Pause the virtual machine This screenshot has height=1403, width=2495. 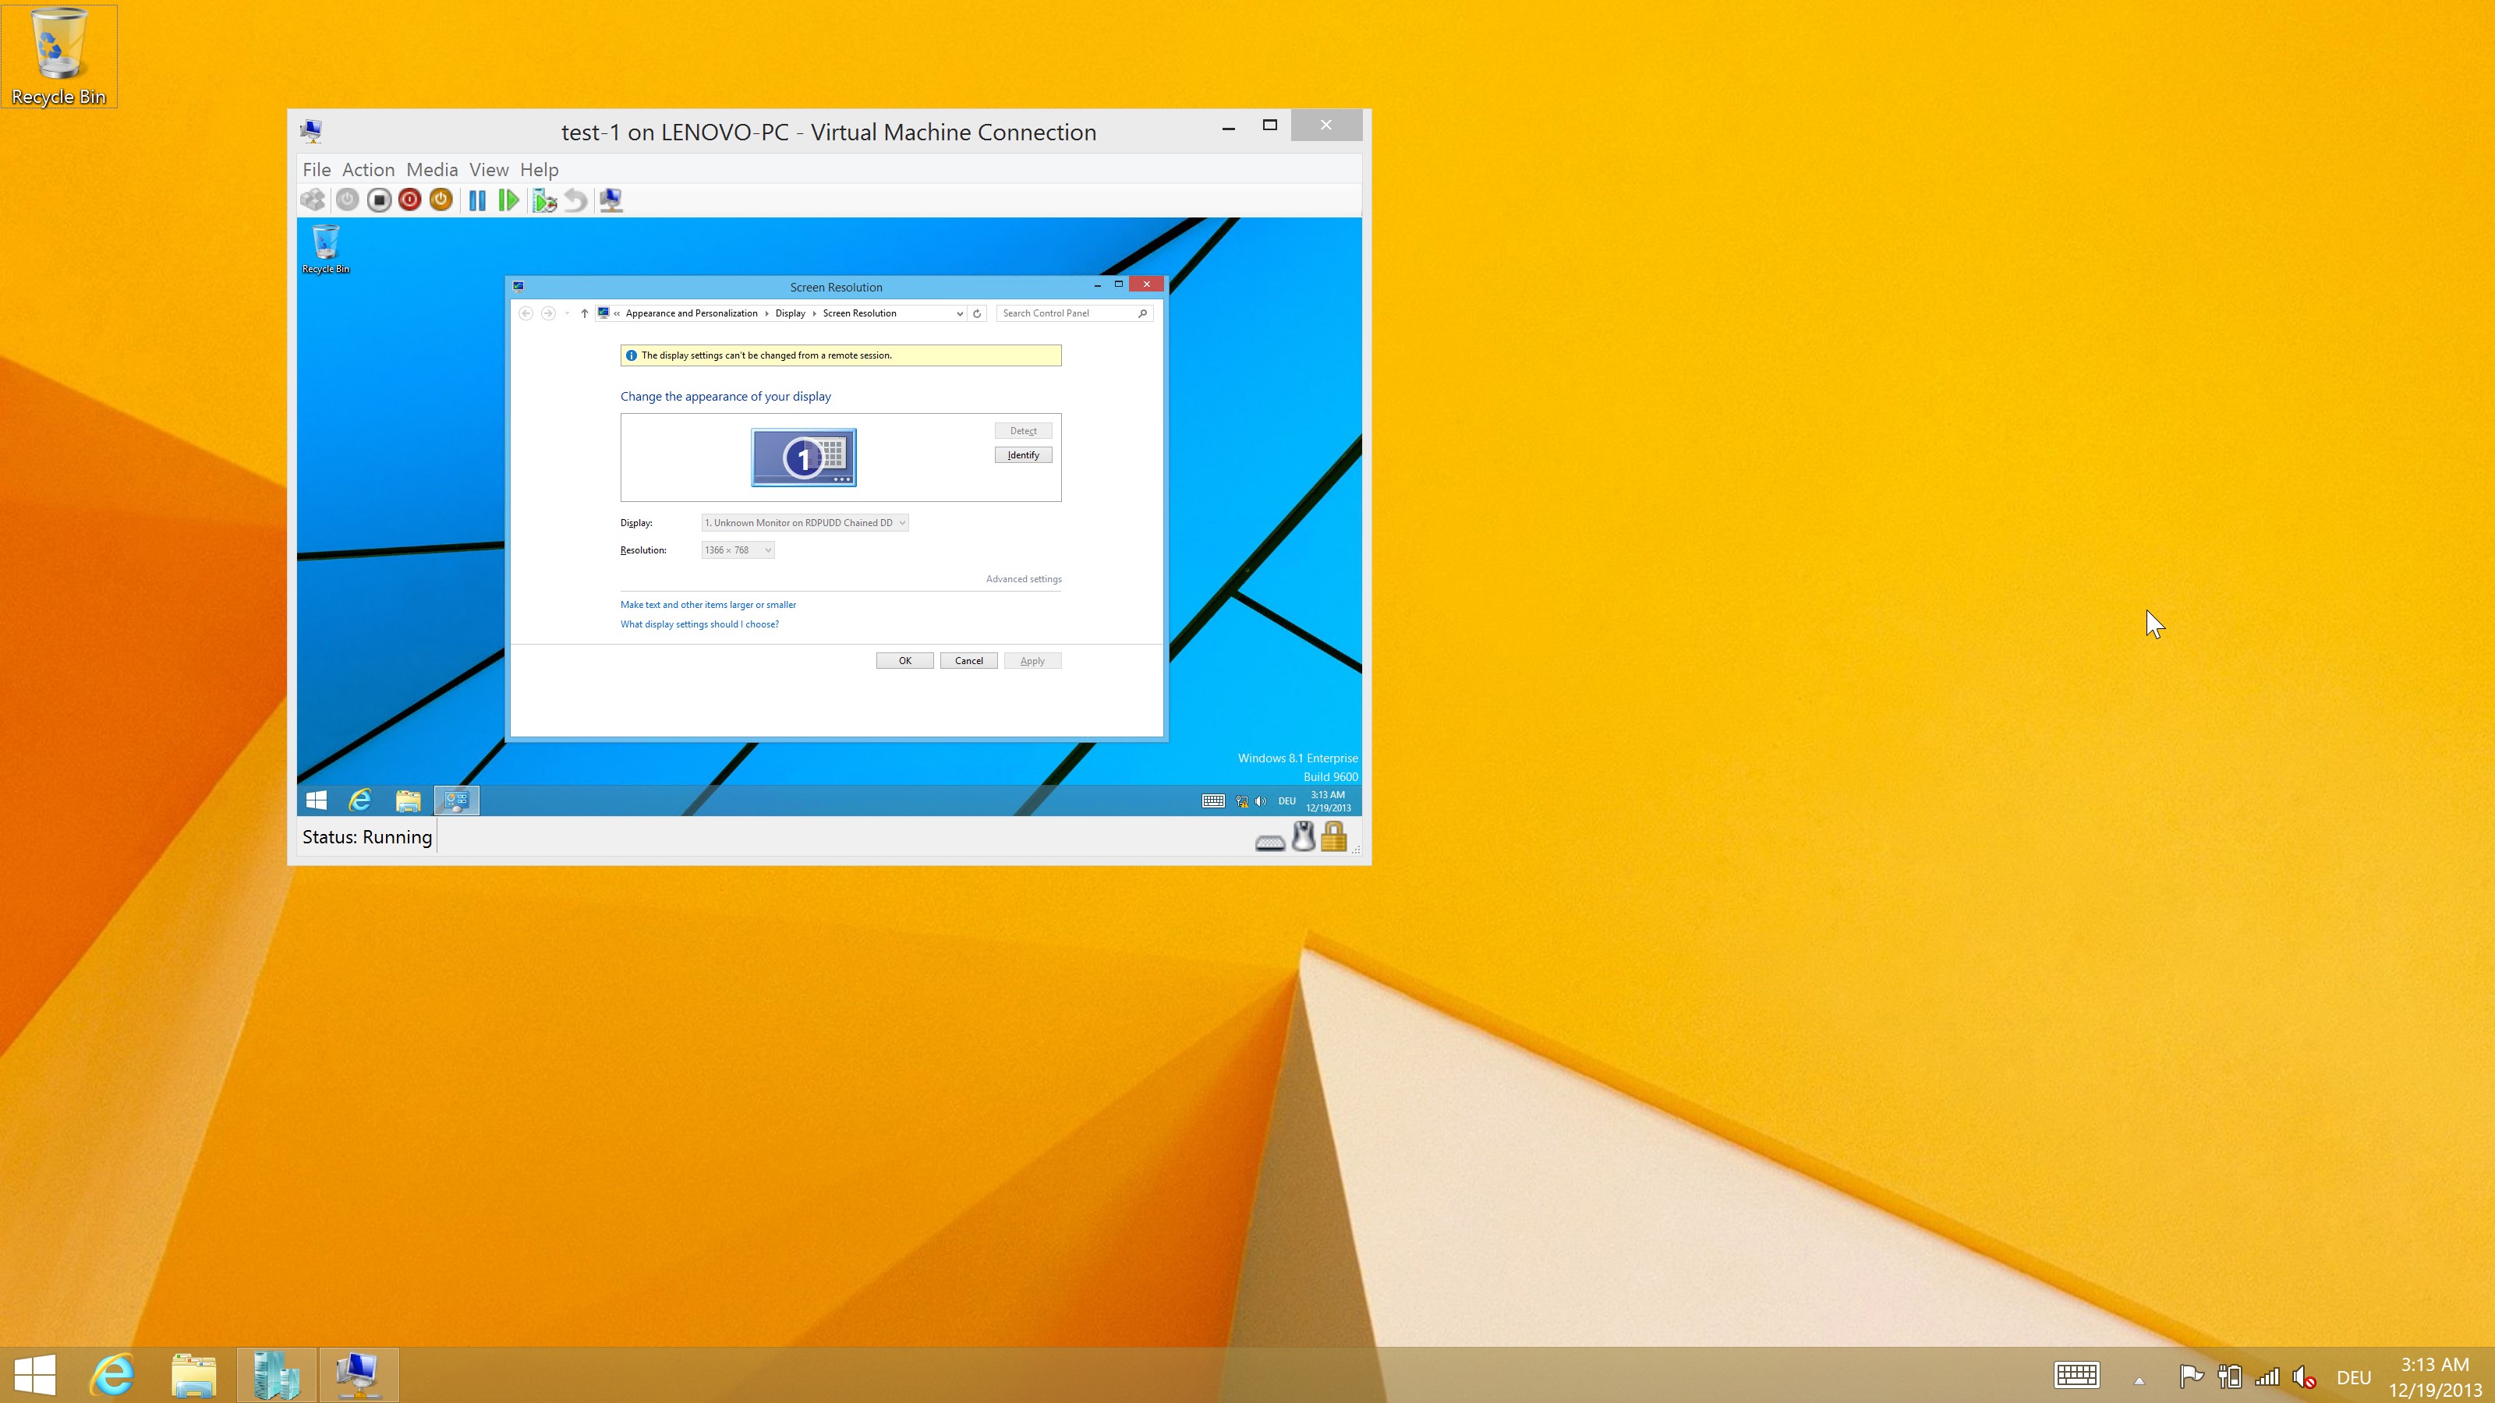(477, 200)
